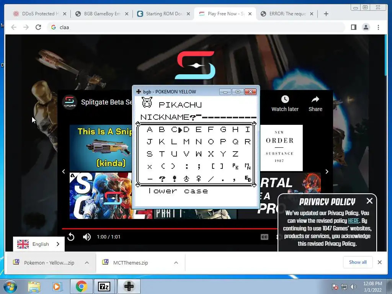
Task: Open Windows Explorer from the taskbar
Action: (x=34, y=286)
